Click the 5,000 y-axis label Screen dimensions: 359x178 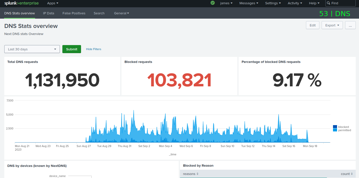point(10,115)
